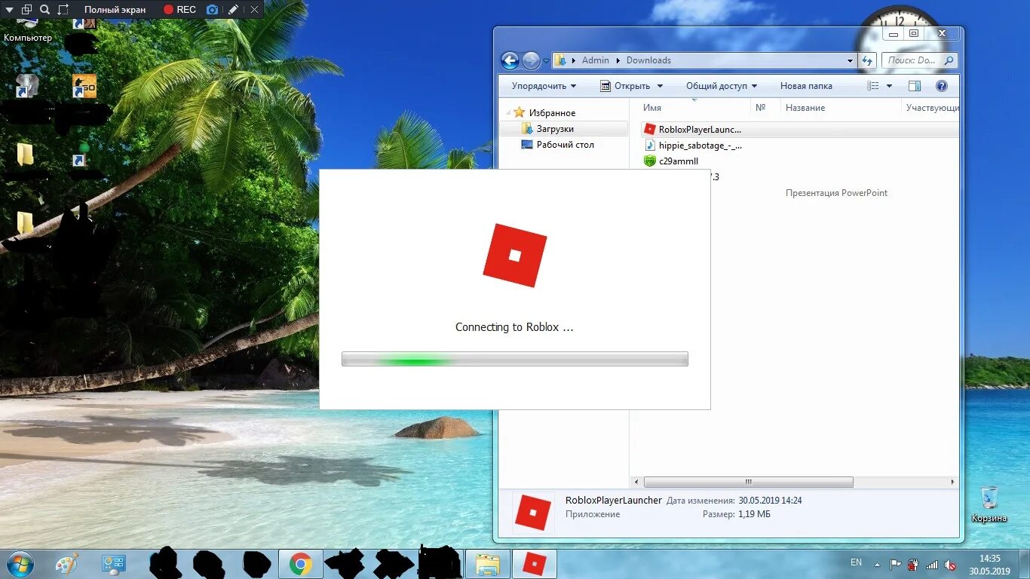Switch to Roblox on the taskbar
This screenshot has height=579, width=1030.
coord(535,564)
